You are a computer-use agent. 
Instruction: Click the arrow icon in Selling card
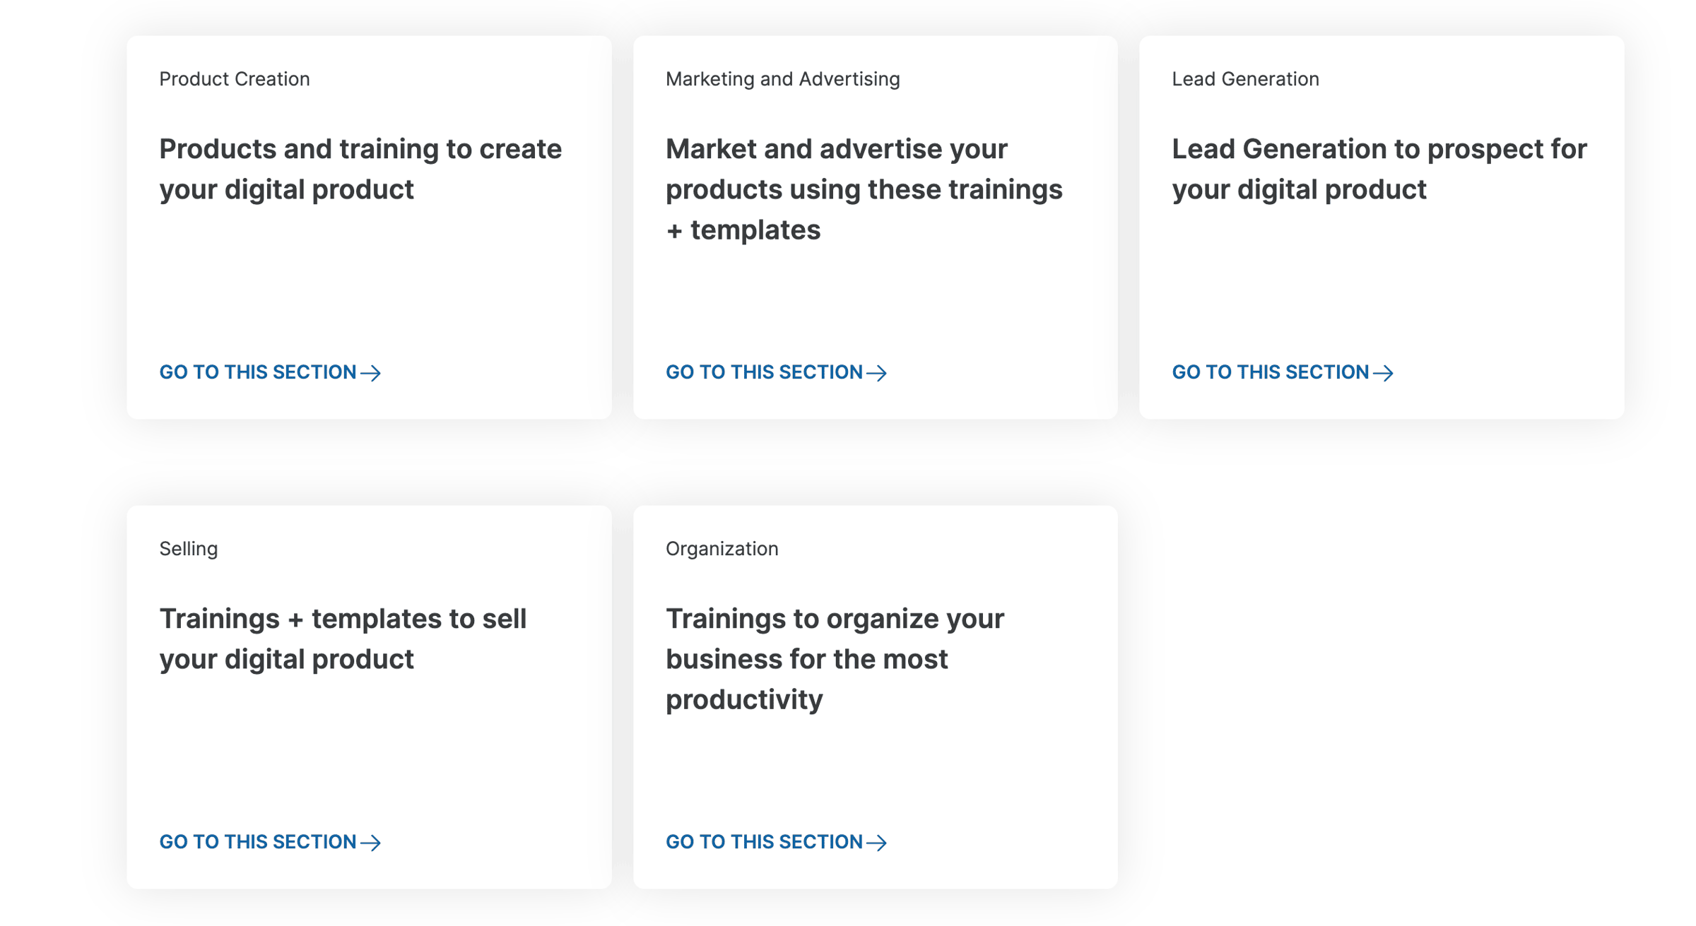[x=371, y=843]
